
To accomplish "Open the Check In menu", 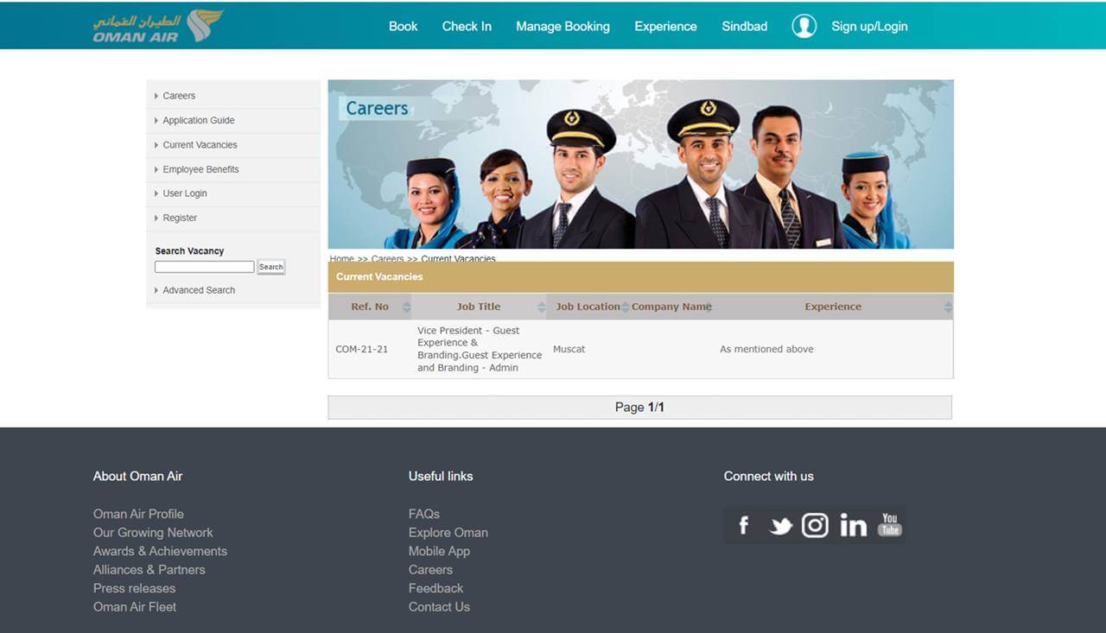I will click(467, 26).
